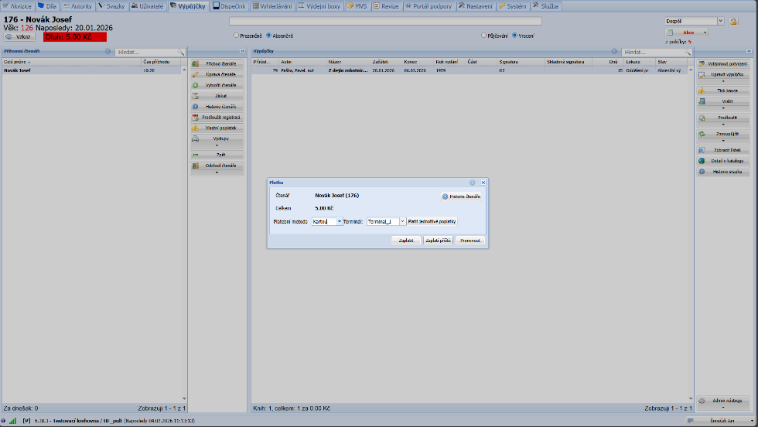Open Prodloužit registraci calendar icon

[196, 117]
